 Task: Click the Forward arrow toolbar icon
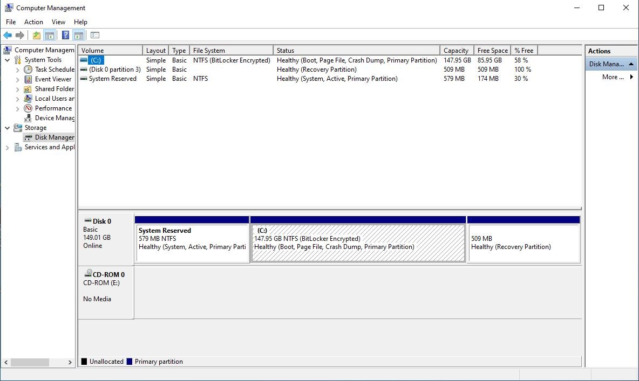(x=19, y=36)
